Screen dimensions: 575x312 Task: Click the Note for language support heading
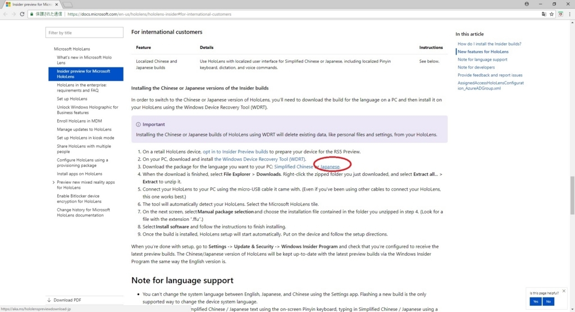click(182, 281)
